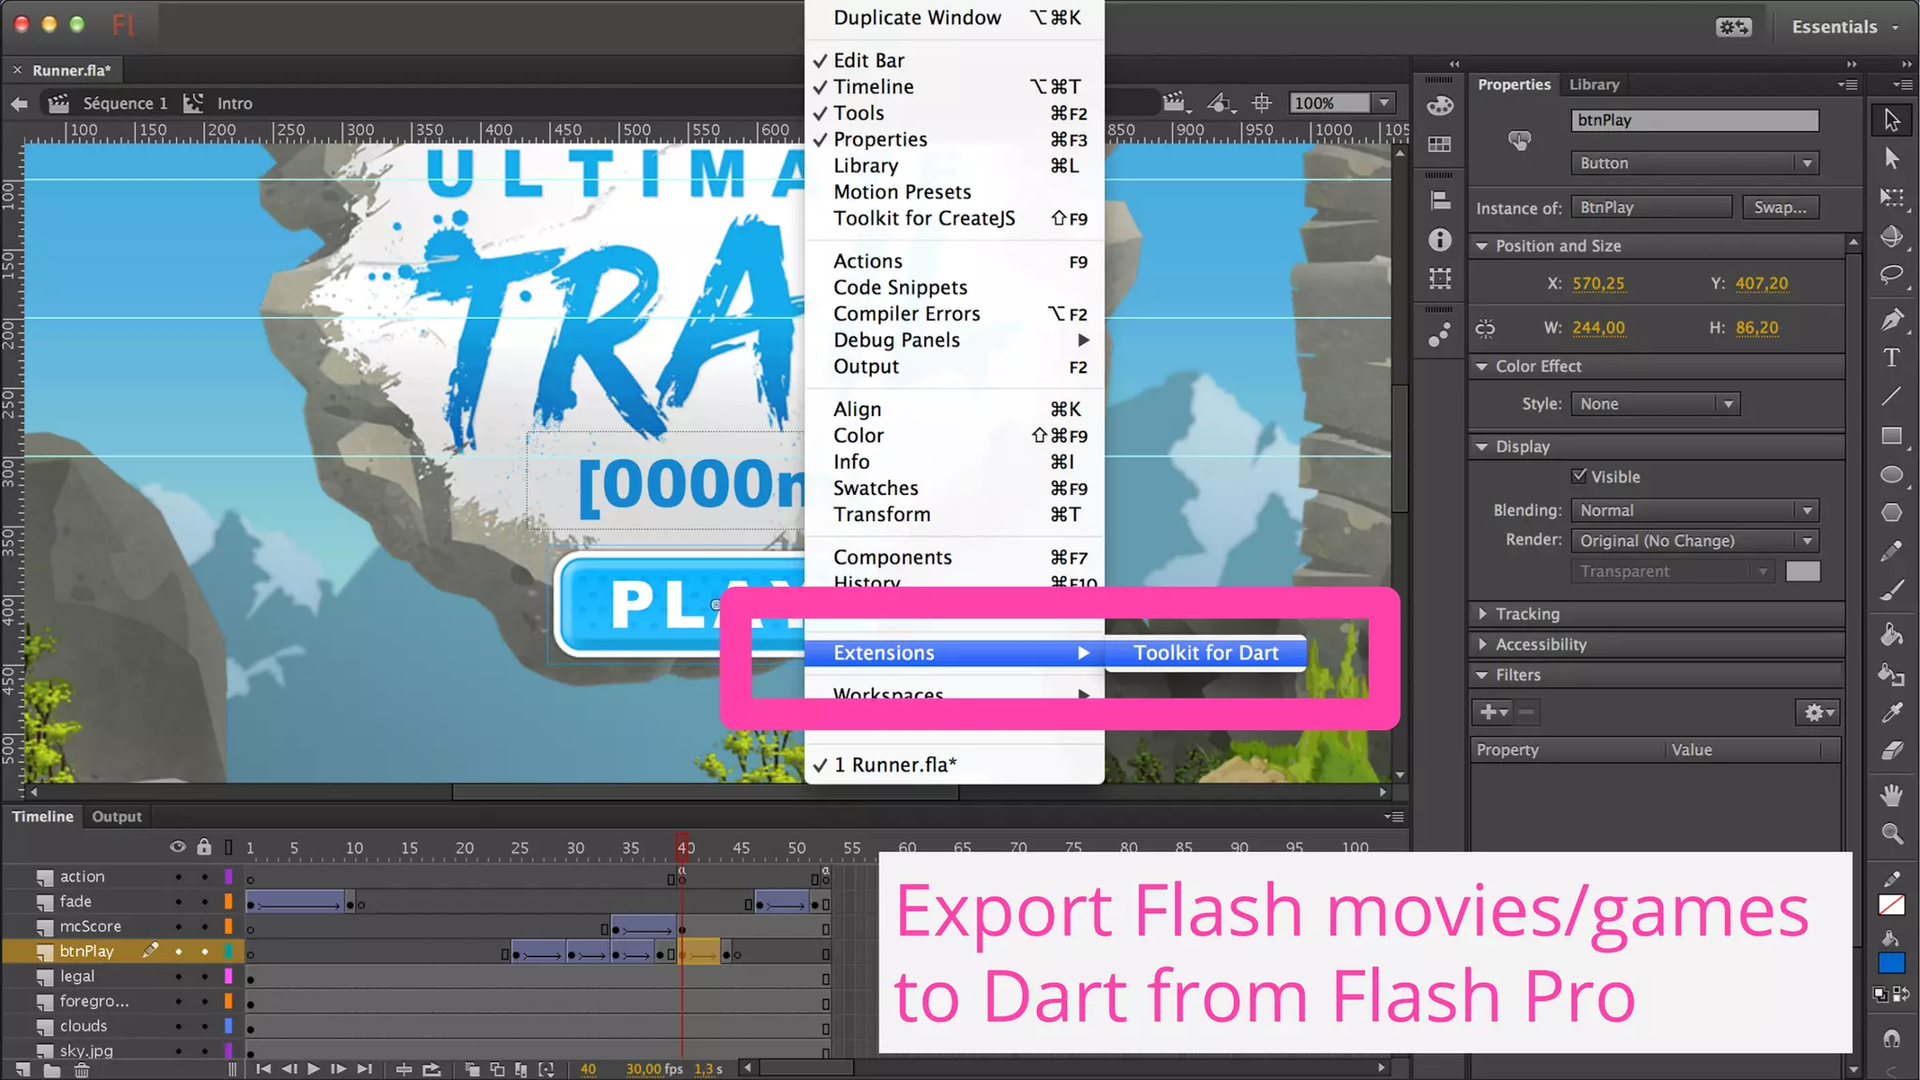Select the Line tool
The height and width of the screenshot is (1080, 1920).
click(x=1892, y=397)
